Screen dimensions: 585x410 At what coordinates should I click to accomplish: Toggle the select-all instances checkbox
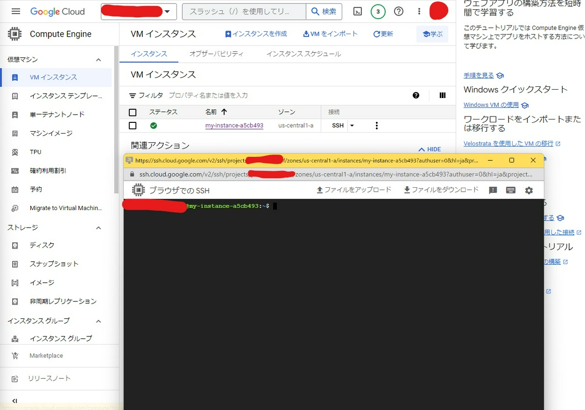pyautogui.click(x=133, y=113)
